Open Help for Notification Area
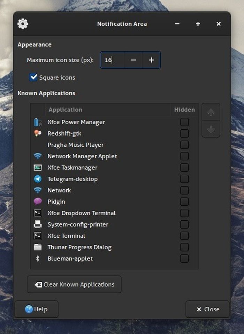The height and width of the screenshot is (334, 244). point(36,309)
